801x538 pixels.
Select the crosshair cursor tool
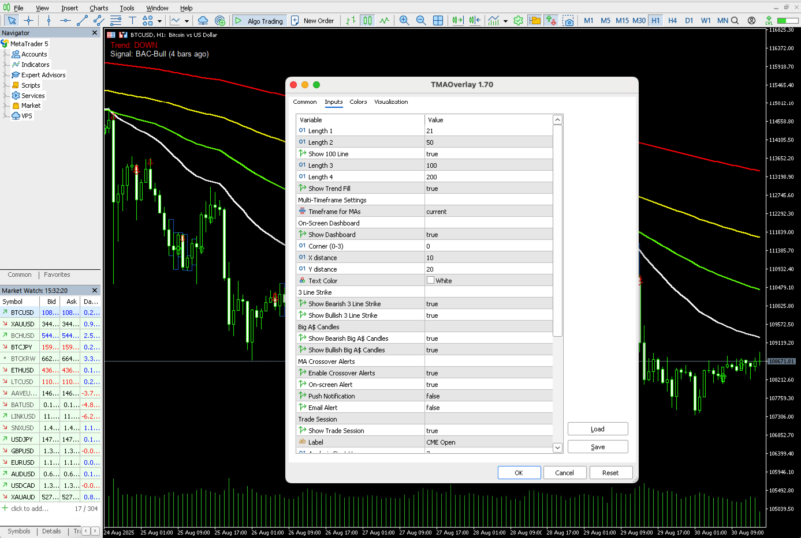(28, 21)
